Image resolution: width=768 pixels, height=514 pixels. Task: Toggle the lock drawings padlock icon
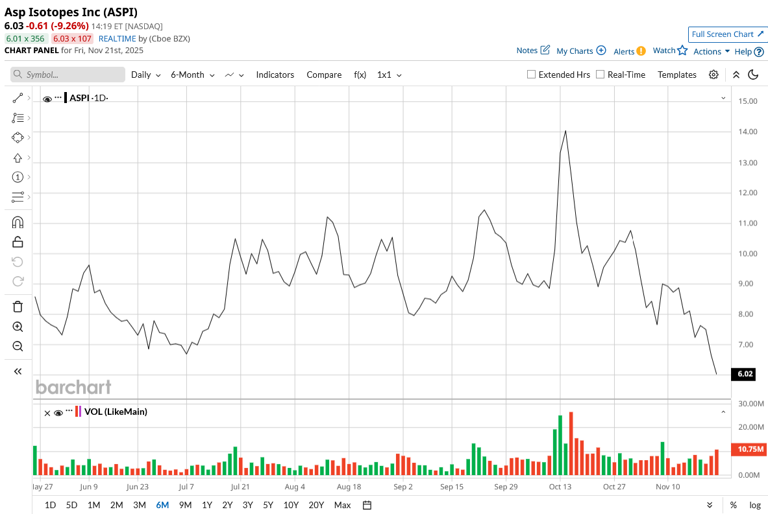(18, 242)
